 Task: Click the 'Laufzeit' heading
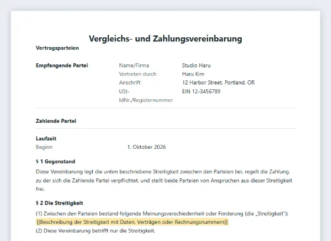click(x=46, y=138)
